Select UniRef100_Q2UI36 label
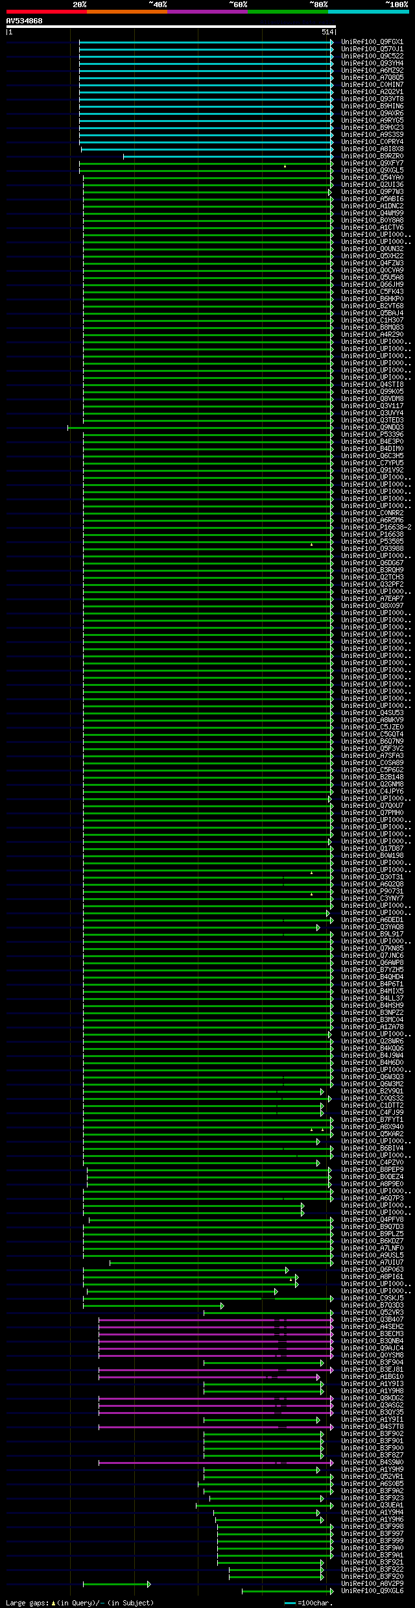 coord(372,185)
